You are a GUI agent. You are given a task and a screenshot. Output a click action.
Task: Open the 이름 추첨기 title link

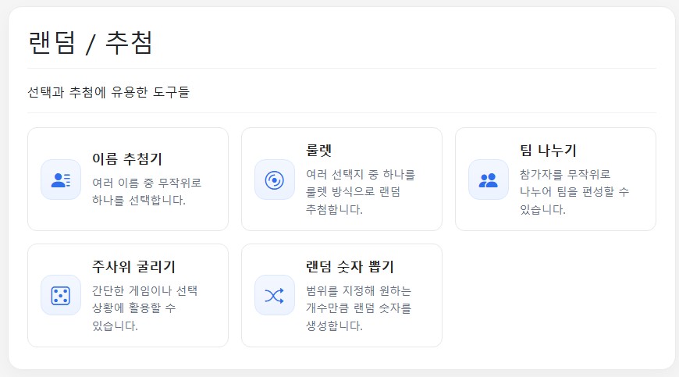127,159
